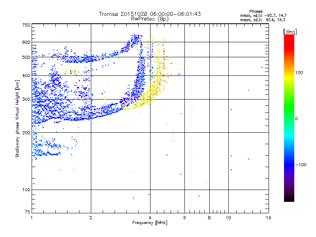Viewport: 316px width, 237px height.
Task: Click the y-axis label '100' at the left
Action: click(26, 190)
